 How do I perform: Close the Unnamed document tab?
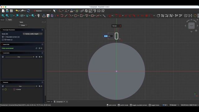(67, 102)
